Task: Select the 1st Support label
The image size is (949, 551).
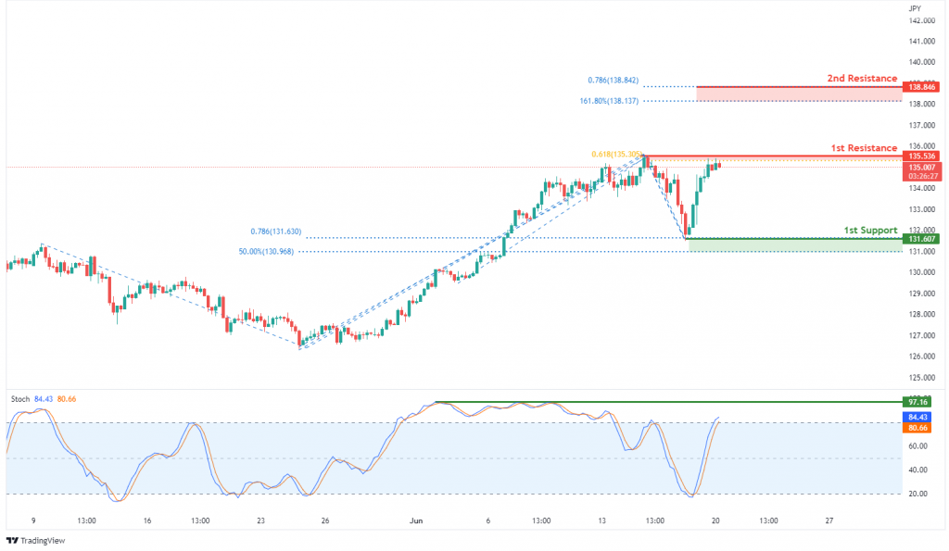Action: pos(870,231)
